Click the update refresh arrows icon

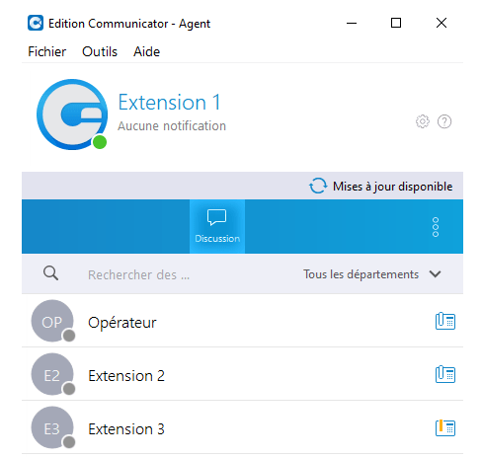click(318, 186)
